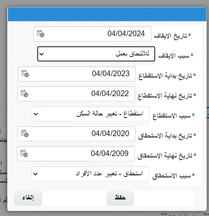
Task: Open calendar picker for تاريخ بداية الاستقطاع
Action: pyautogui.click(x=25, y=74)
